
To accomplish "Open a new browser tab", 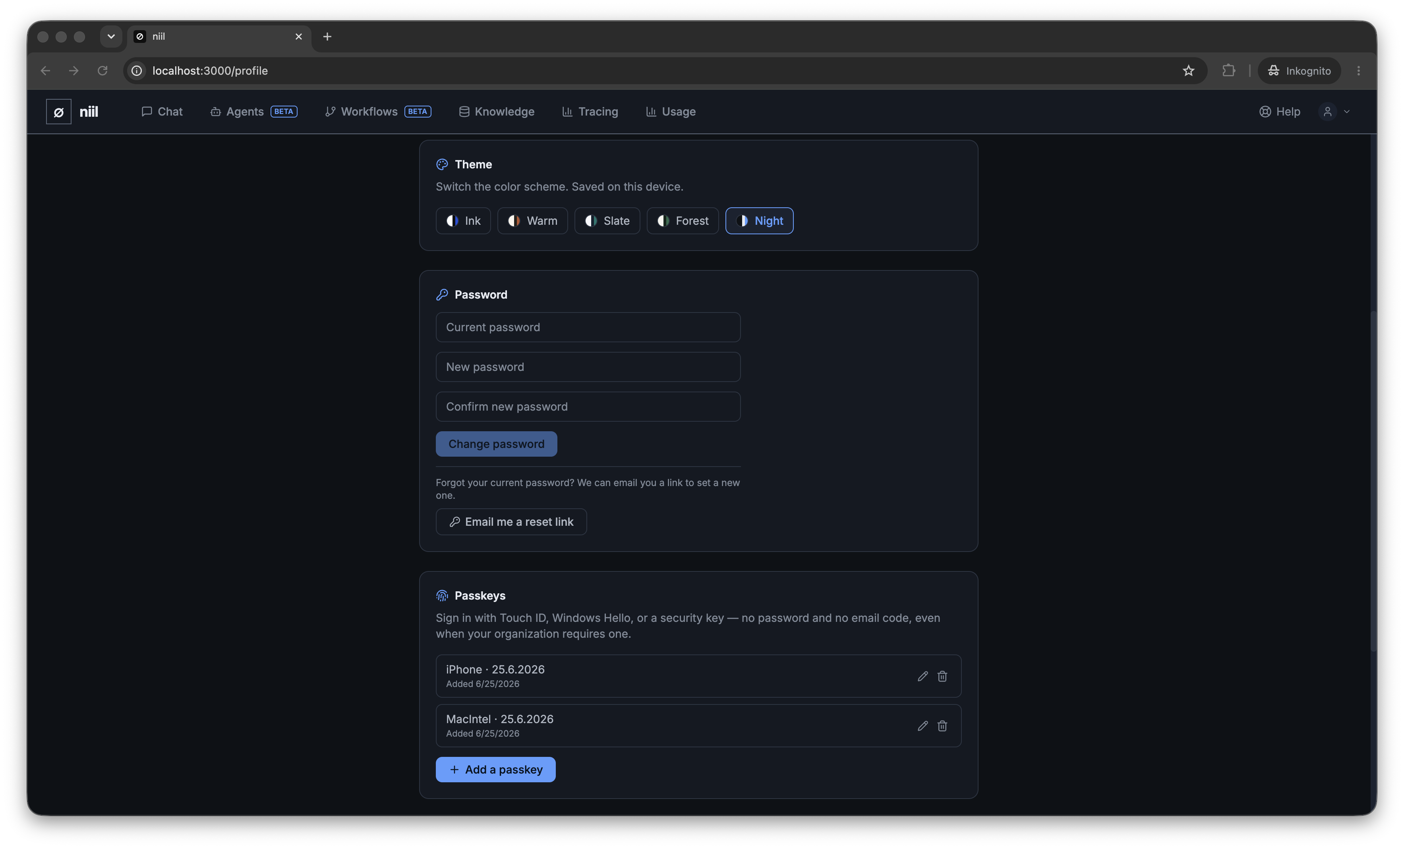I will tap(327, 37).
